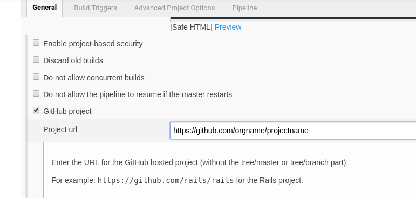This screenshot has width=416, height=198.
Task: Check the Discard old builds box
Action: pyautogui.click(x=36, y=60)
